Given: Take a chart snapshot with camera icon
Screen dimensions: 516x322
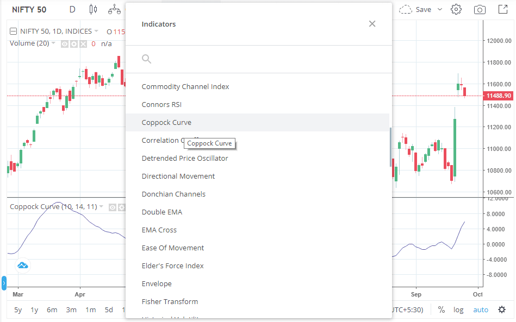Looking at the screenshot, I should tap(480, 10).
